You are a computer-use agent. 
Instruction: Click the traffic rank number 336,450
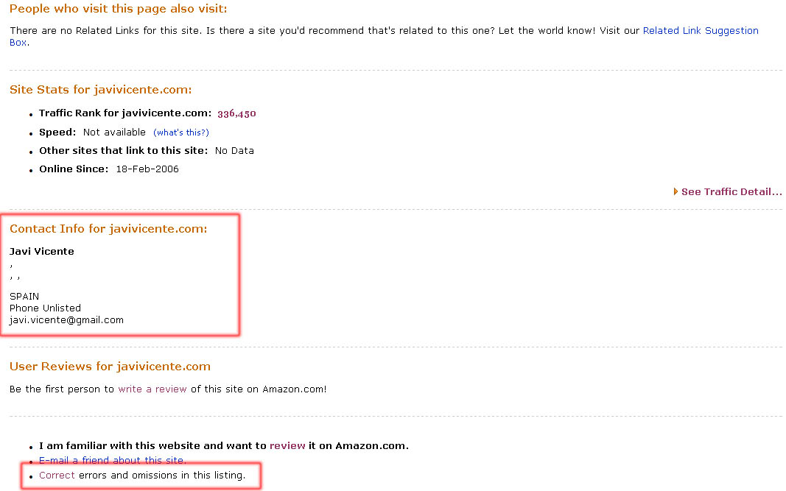point(236,113)
